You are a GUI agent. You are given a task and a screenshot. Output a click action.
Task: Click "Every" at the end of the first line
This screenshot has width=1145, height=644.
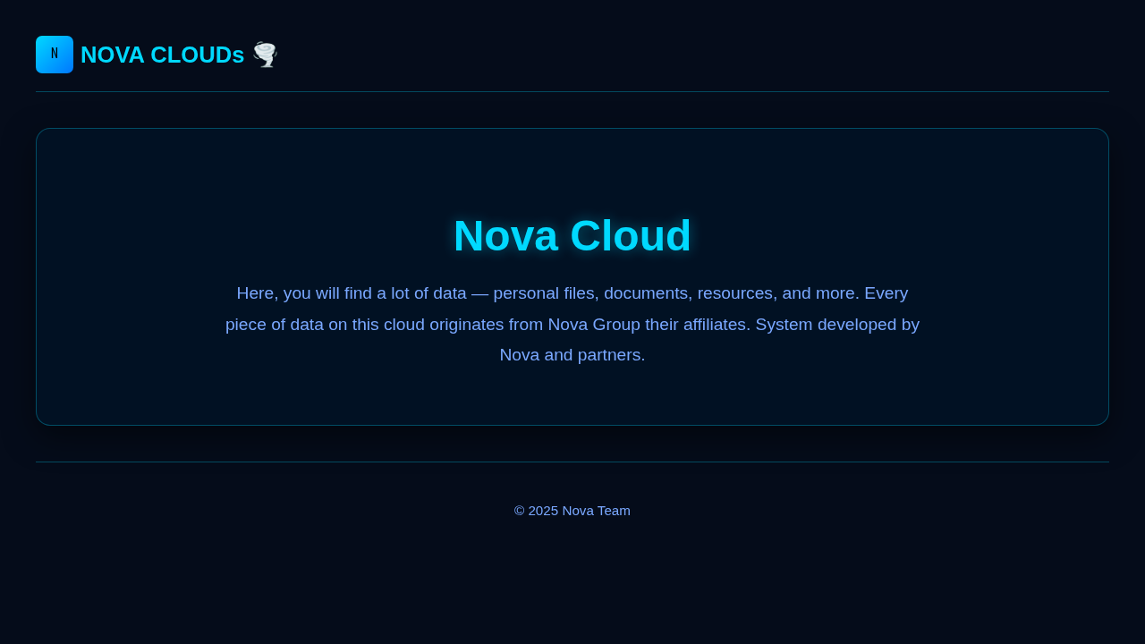point(886,293)
